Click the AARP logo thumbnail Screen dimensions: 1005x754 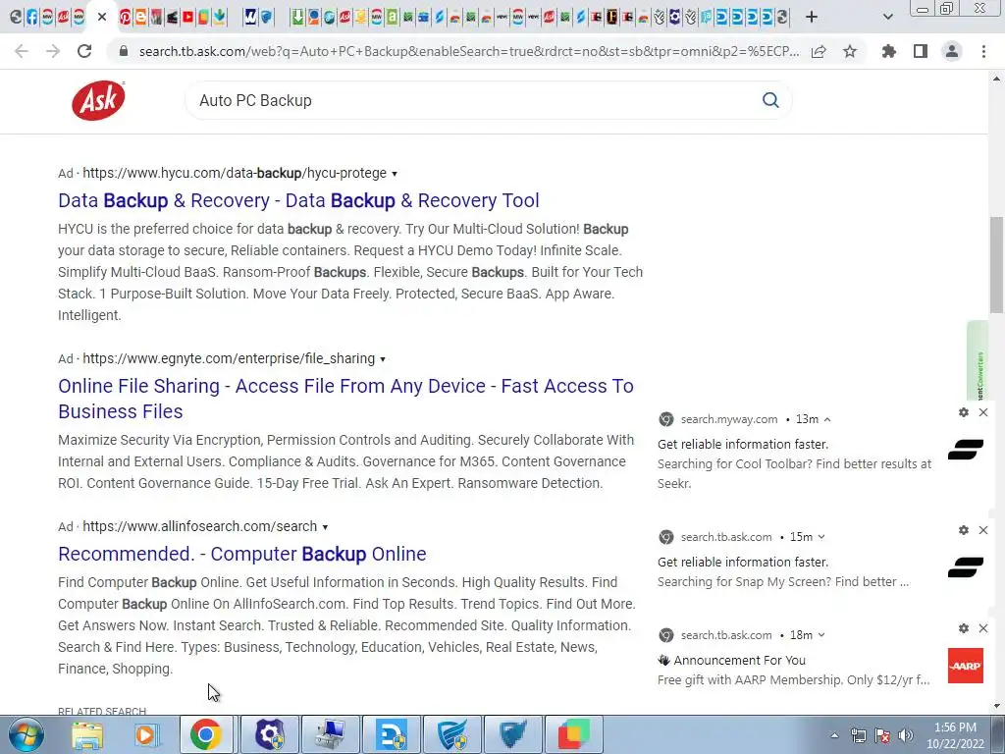point(966,666)
